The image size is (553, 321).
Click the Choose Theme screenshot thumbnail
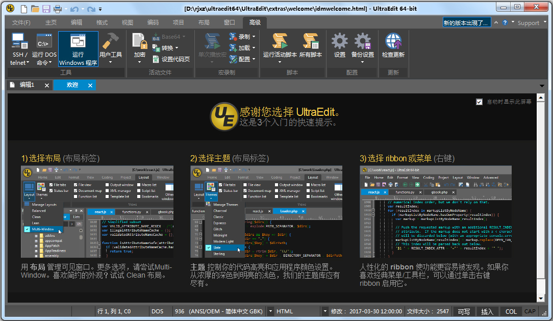266,212
